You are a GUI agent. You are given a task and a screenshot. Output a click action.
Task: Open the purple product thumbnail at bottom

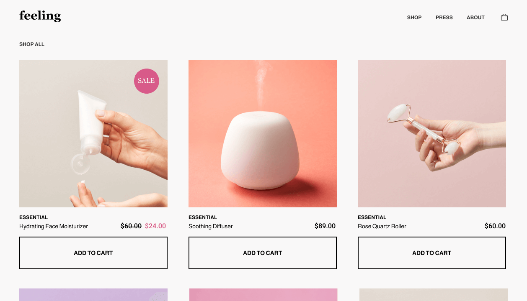(93, 295)
